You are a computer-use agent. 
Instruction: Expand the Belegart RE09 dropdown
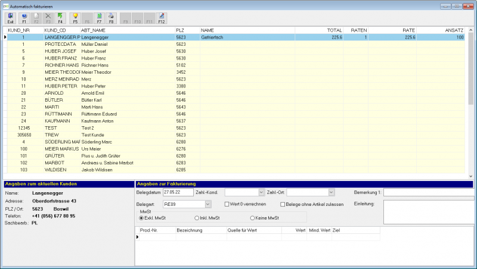click(x=207, y=204)
